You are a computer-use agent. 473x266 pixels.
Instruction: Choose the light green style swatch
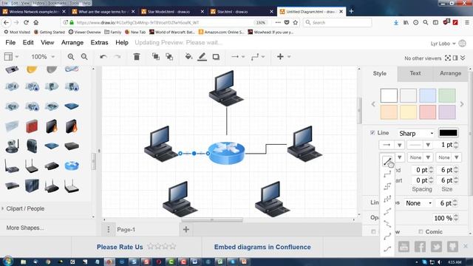447,95
